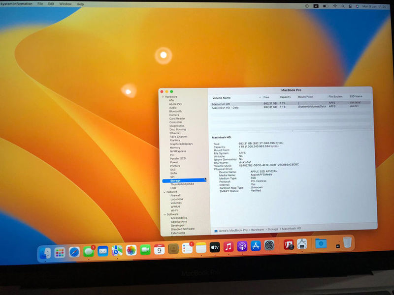
Task: Click date and time in menu bar
Action: point(374,6)
